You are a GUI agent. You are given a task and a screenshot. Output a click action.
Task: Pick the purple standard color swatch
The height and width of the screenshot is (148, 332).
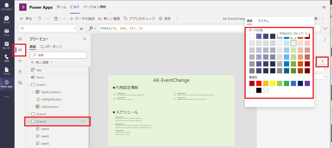click(x=307, y=83)
